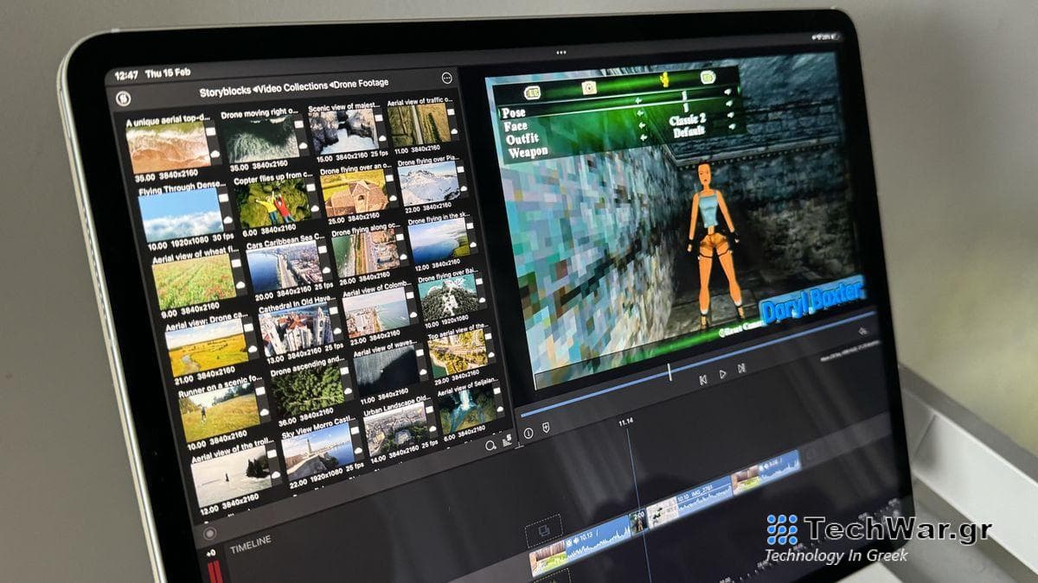Open the search icon in media browser
This screenshot has width=1038, height=583.
click(490, 446)
